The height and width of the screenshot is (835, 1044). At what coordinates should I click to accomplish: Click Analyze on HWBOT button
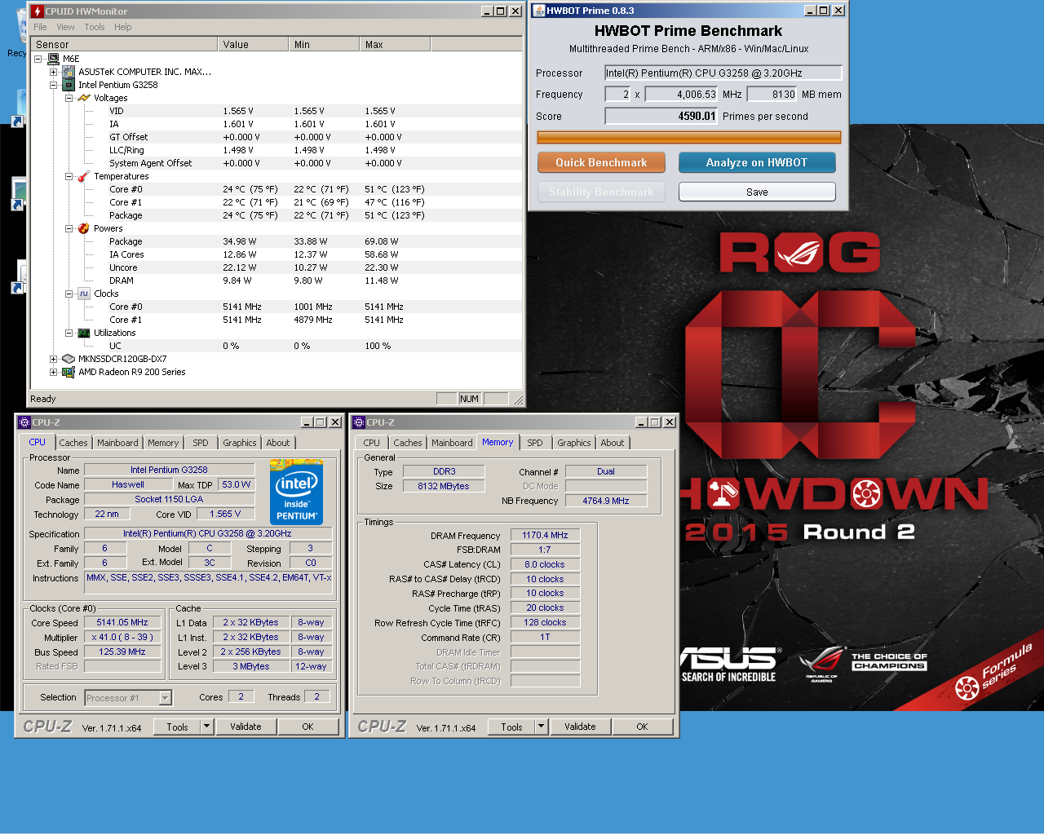(757, 162)
